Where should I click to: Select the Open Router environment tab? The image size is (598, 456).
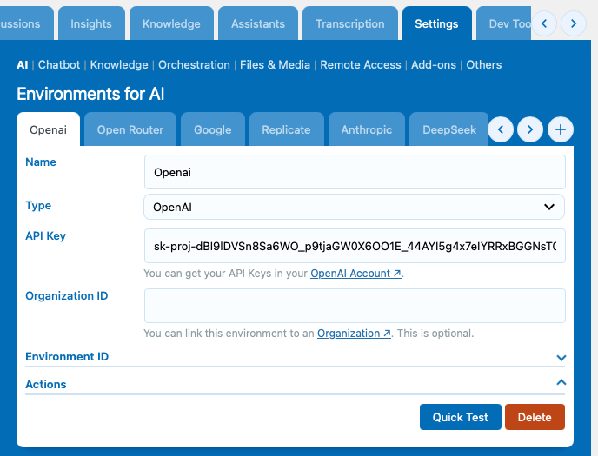pos(130,129)
